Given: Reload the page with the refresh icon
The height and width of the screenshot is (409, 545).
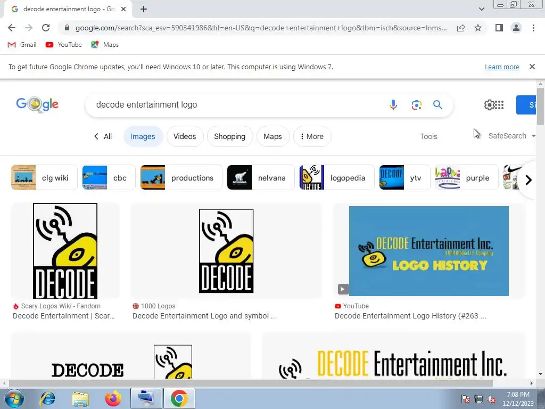Looking at the screenshot, I should pyautogui.click(x=46, y=28).
